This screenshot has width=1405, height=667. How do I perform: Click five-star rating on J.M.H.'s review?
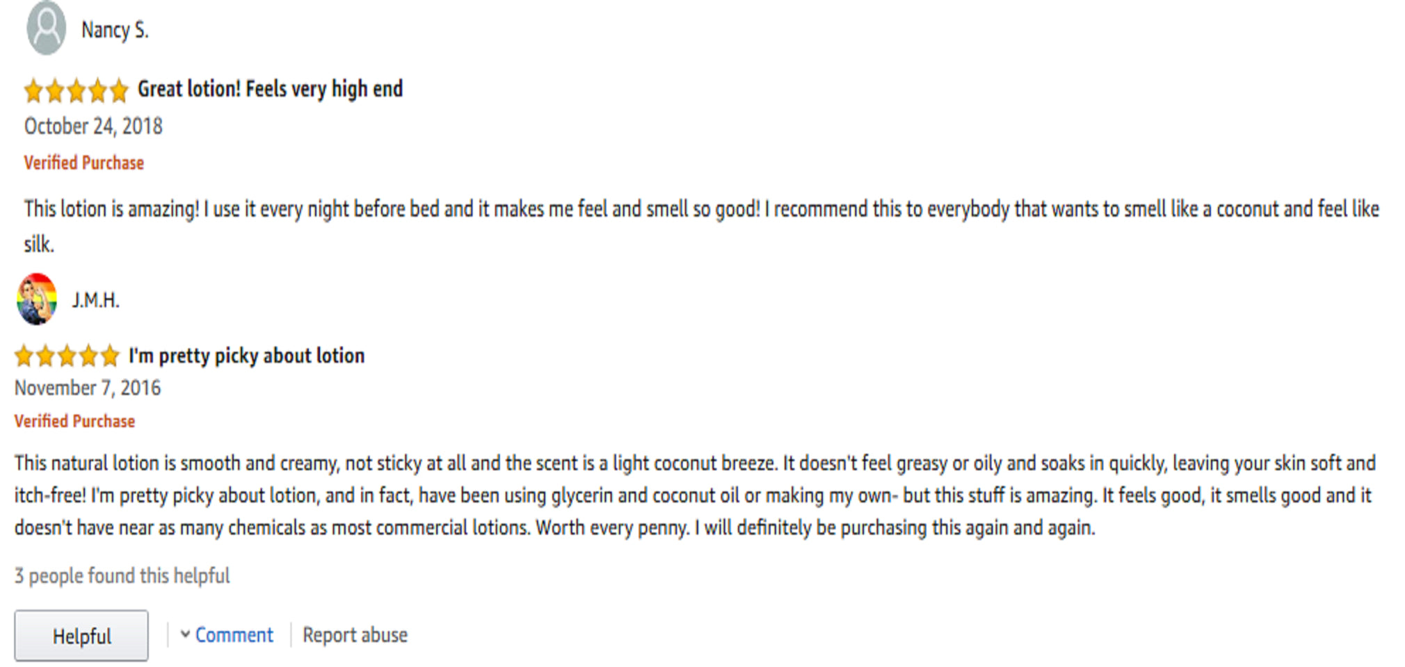pos(67,356)
